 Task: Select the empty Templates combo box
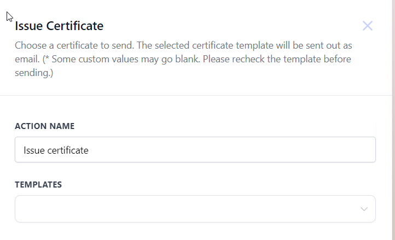pyautogui.click(x=195, y=209)
